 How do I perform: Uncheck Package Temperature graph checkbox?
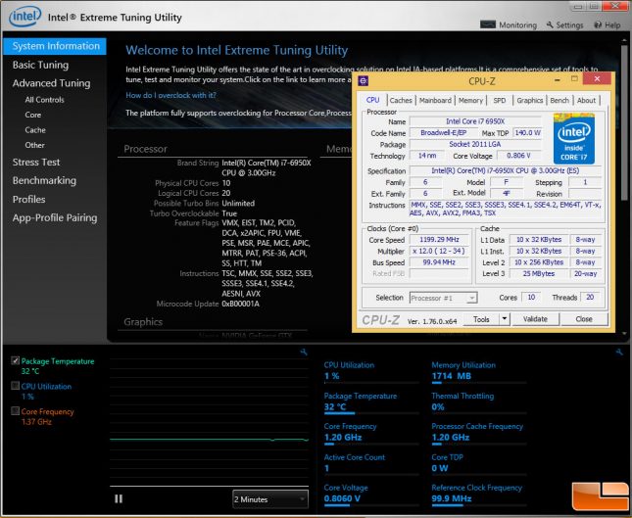16,360
